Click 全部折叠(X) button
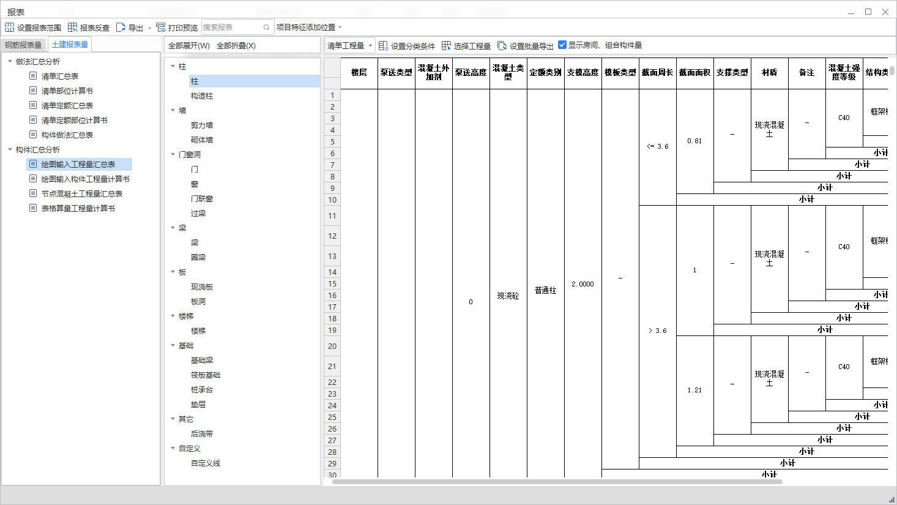Image resolution: width=897 pixels, height=505 pixels. pos(236,46)
